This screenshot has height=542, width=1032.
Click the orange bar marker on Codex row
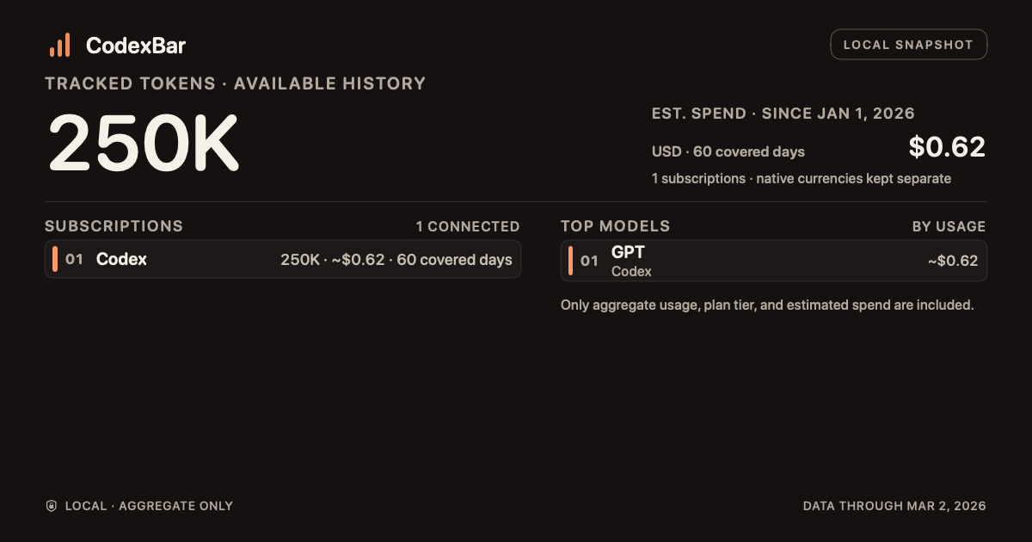(55, 259)
